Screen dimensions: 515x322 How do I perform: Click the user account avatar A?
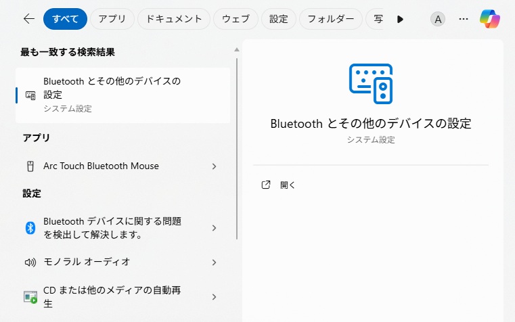coord(438,19)
